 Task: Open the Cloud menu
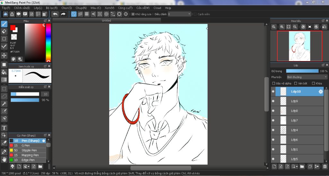pos(157,8)
